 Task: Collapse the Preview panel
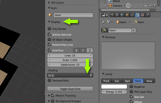point(103,37)
